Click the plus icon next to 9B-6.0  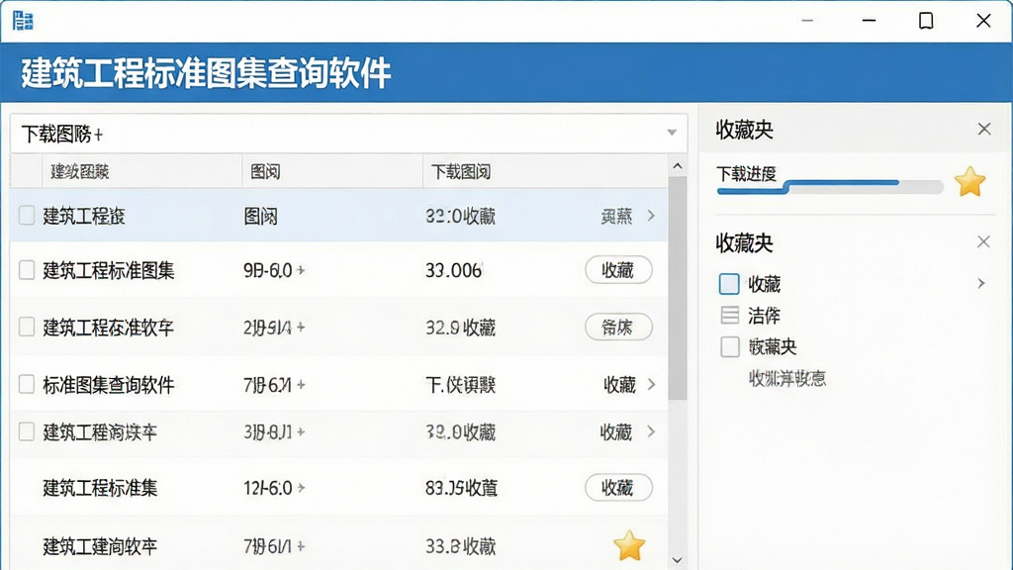click(301, 270)
